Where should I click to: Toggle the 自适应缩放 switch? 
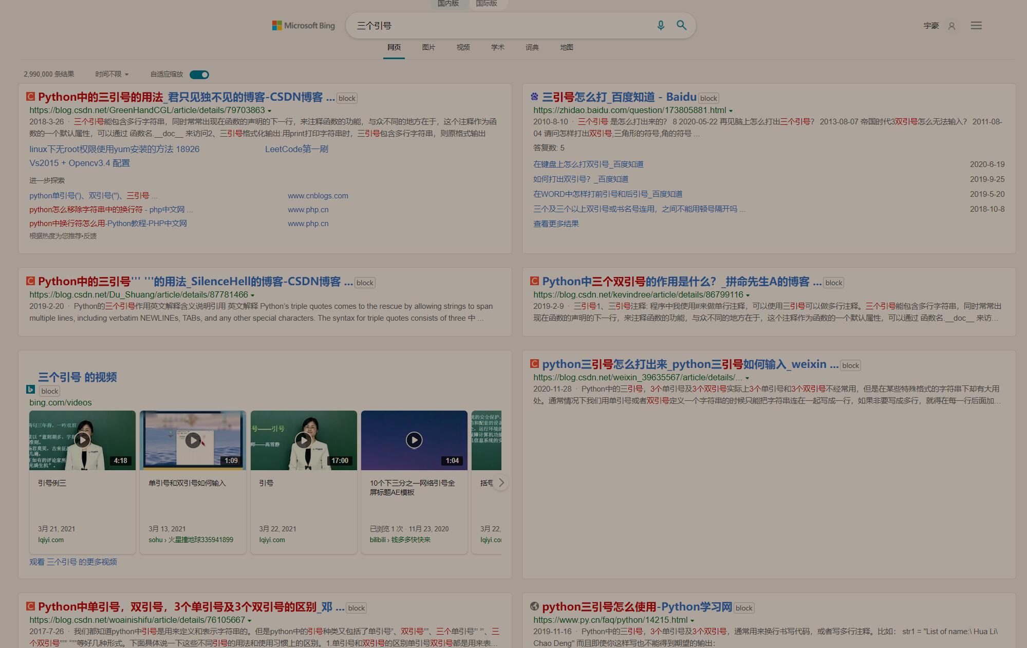(x=199, y=75)
